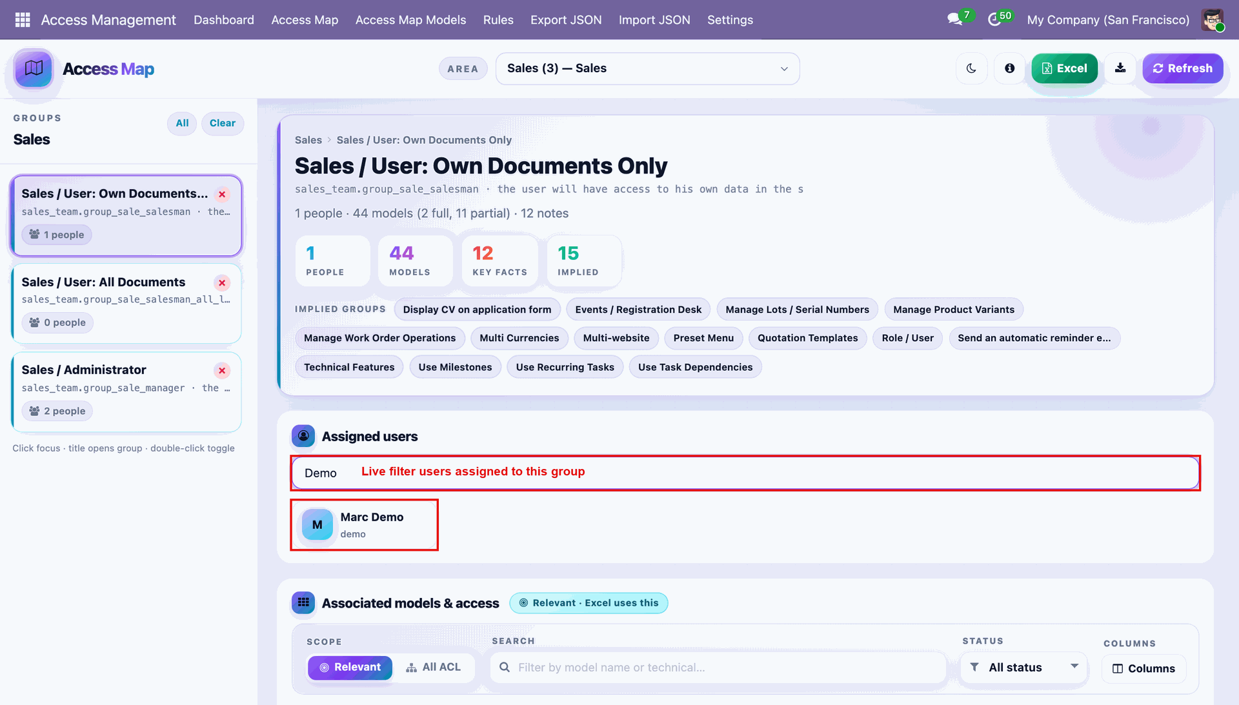Open the Sales / User: Own Documents card title
This screenshot has width=1239, height=705.
coord(115,194)
